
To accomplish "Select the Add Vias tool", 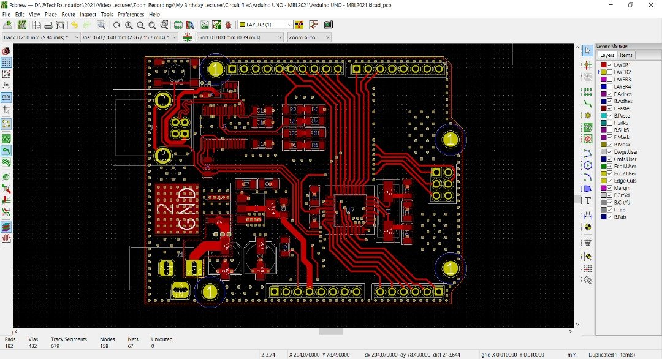I will pos(587,115).
